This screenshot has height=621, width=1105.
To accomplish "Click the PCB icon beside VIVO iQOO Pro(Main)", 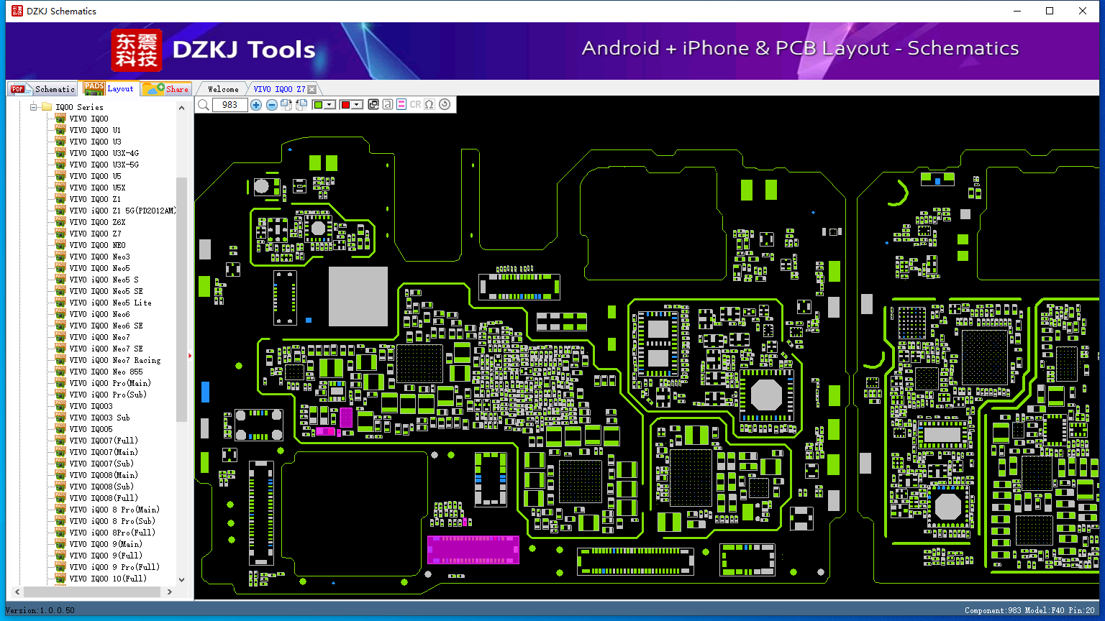I will pyautogui.click(x=60, y=383).
